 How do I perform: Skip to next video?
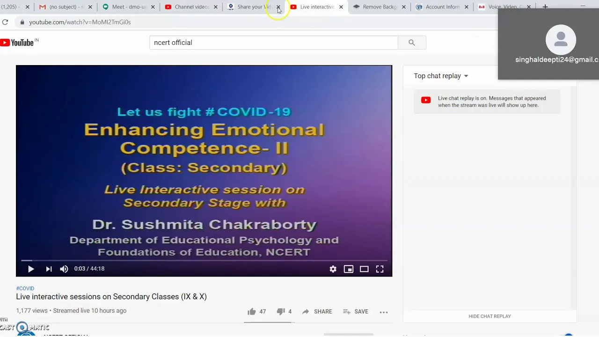(x=49, y=269)
